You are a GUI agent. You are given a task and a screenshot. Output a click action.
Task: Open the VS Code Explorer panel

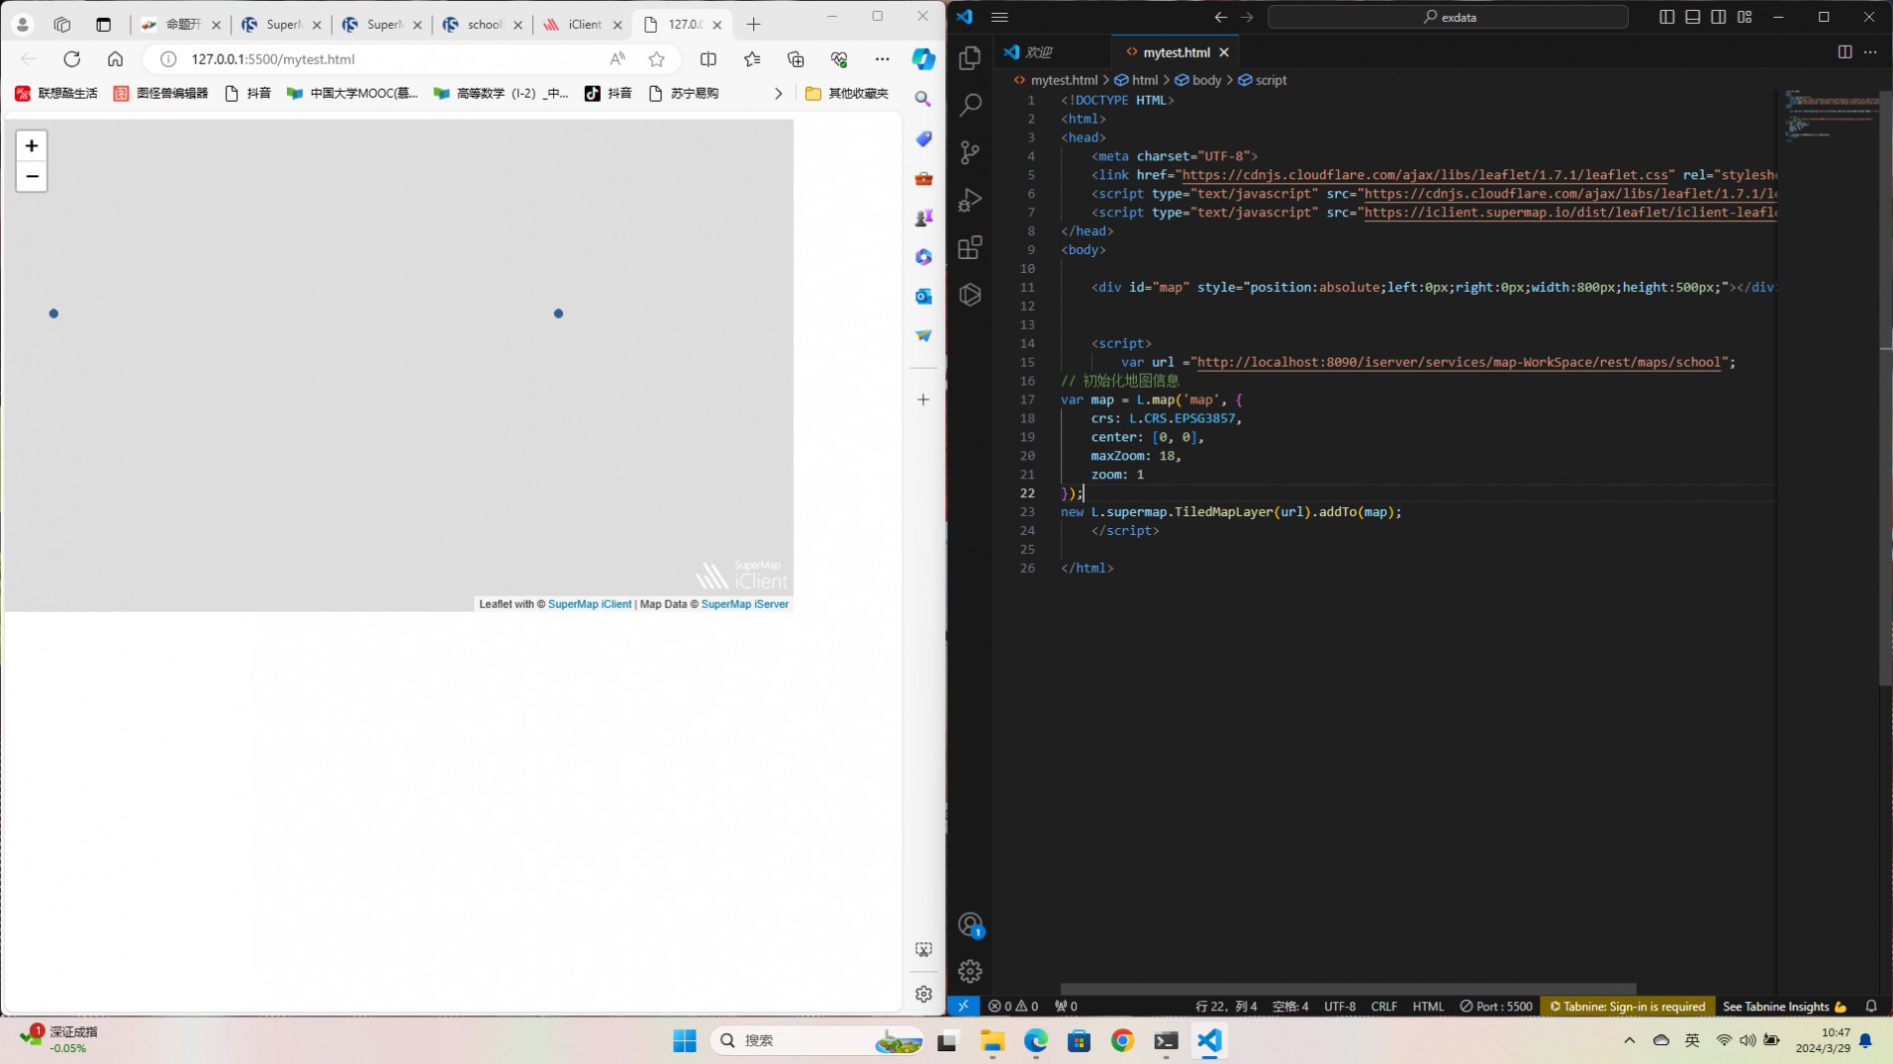[x=969, y=58]
